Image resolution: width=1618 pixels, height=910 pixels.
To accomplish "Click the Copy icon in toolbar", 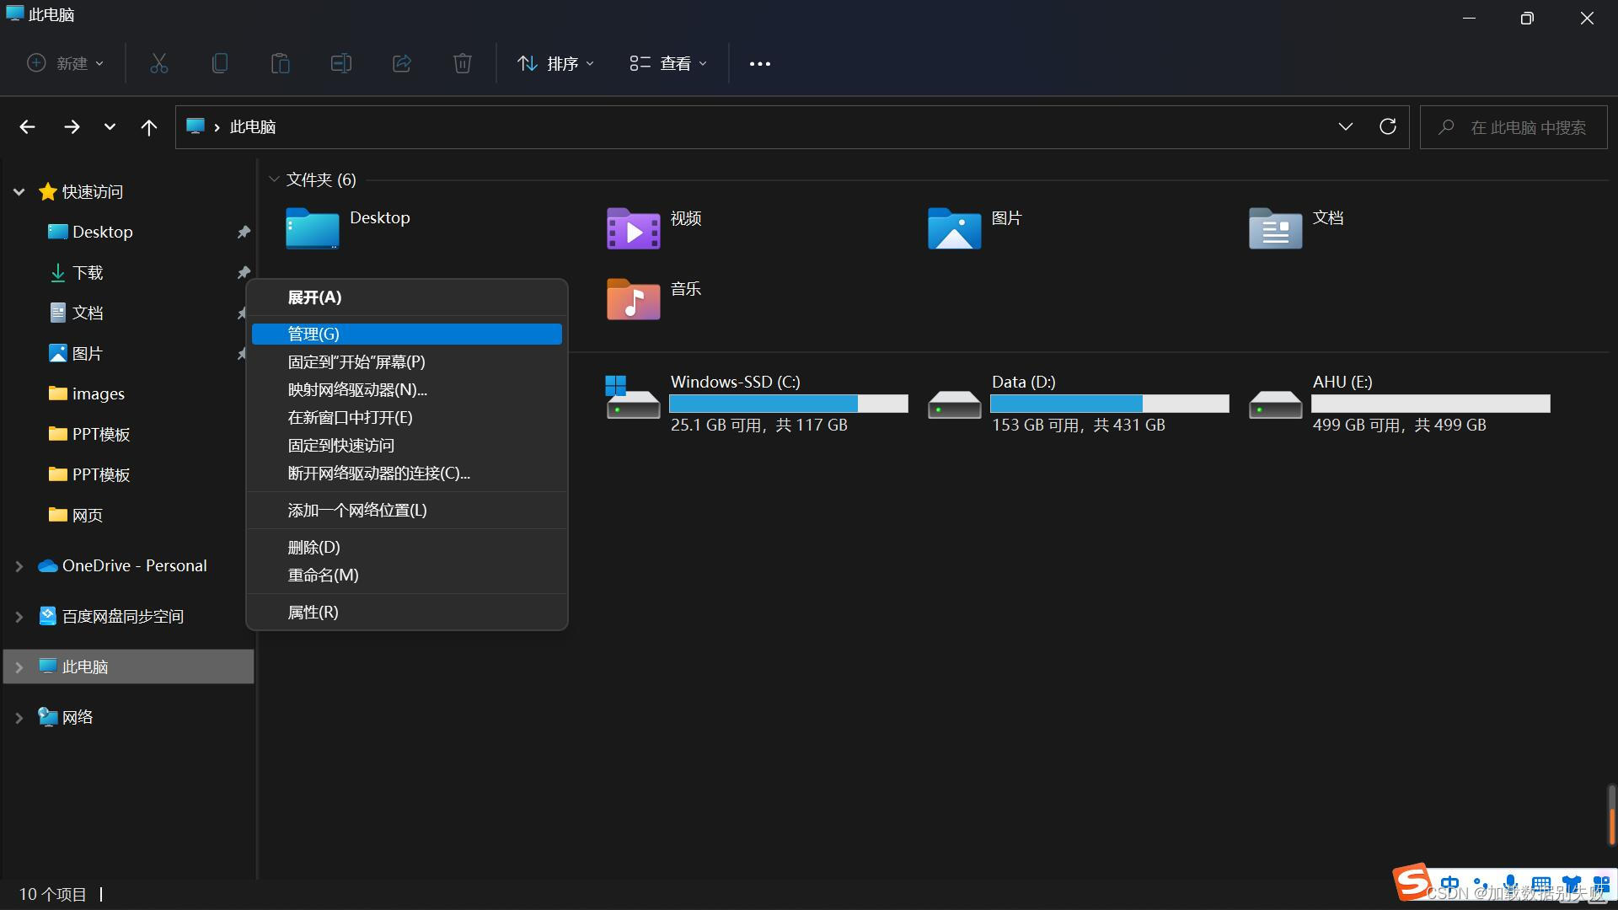I will 220,63.
